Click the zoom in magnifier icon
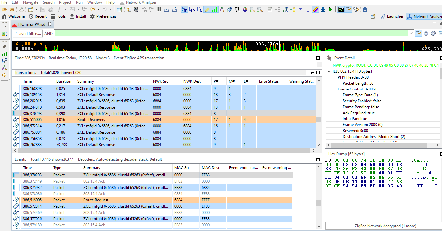This screenshot has height=231, width=442. [252, 9]
